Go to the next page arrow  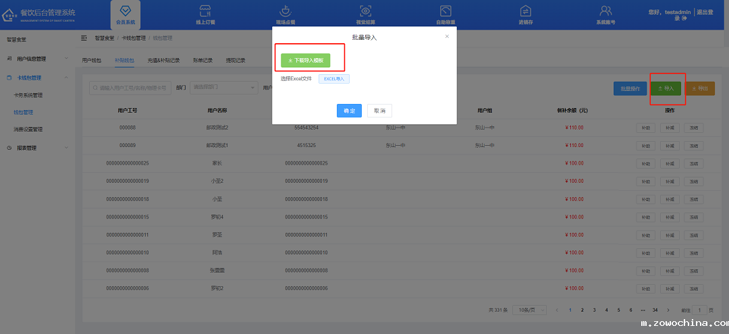(x=668, y=310)
